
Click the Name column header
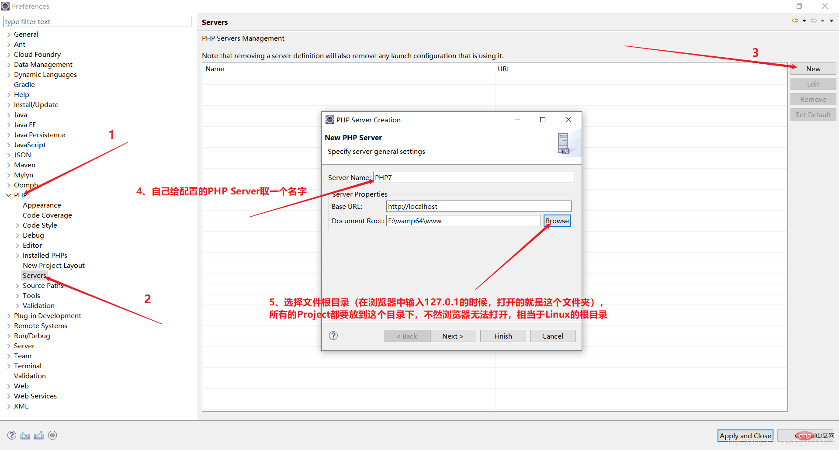(348, 69)
